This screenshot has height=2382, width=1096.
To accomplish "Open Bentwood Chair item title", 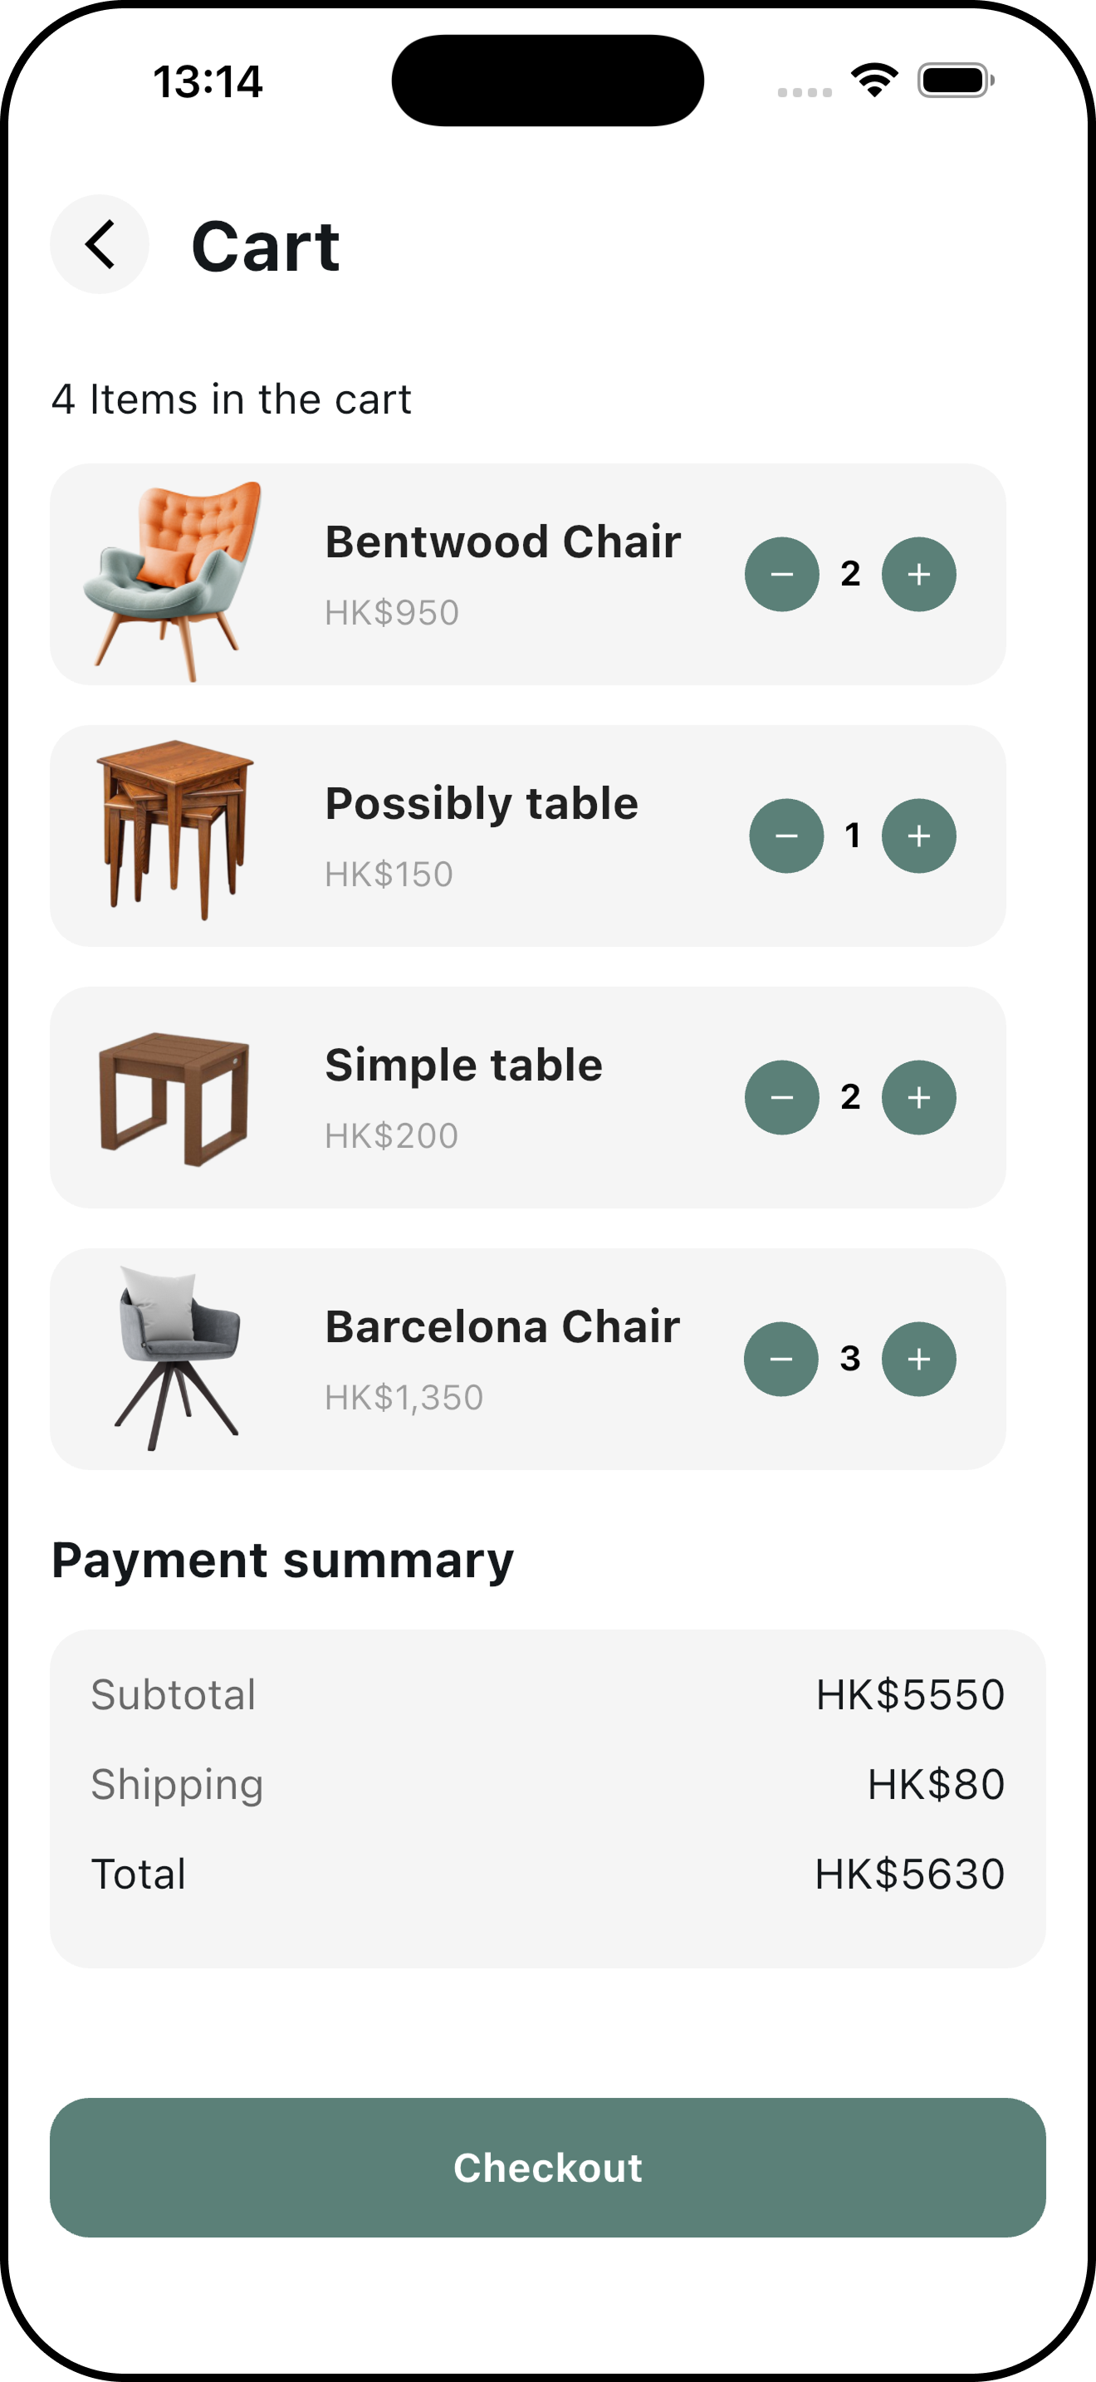I will point(502,542).
